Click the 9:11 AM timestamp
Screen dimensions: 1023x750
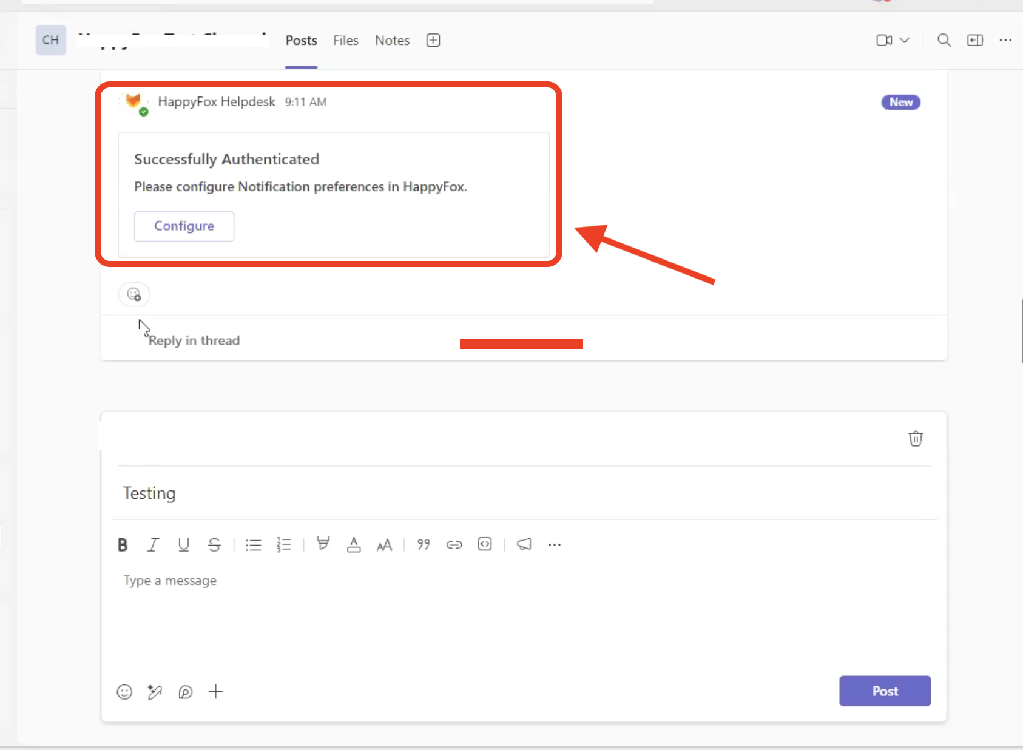(x=306, y=102)
